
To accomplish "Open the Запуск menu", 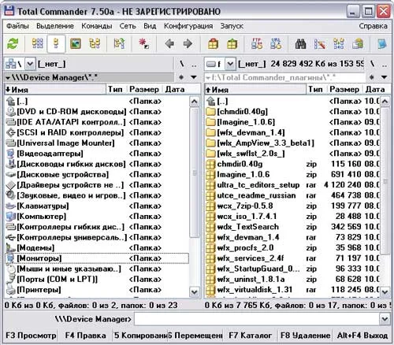I will (x=232, y=26).
